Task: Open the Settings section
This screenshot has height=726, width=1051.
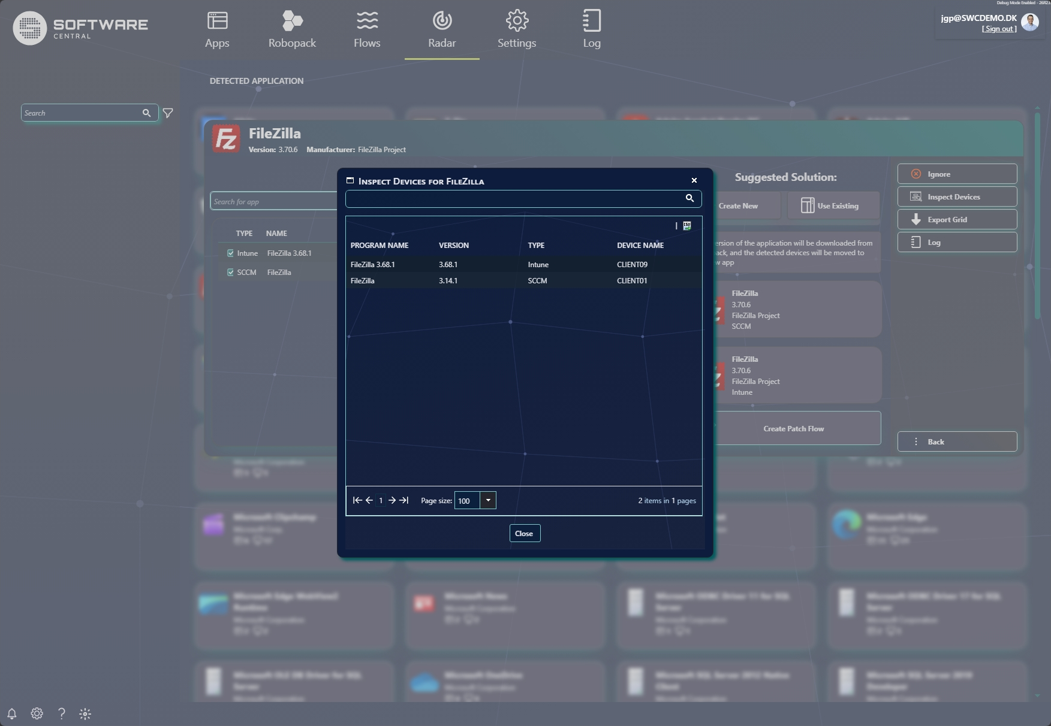Action: click(517, 30)
